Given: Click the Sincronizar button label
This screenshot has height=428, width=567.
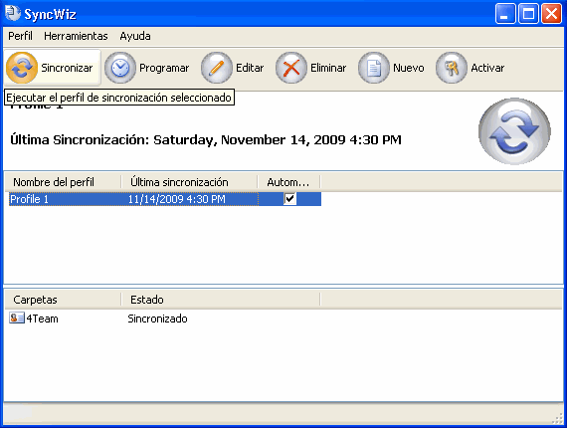Looking at the screenshot, I should point(67,68).
